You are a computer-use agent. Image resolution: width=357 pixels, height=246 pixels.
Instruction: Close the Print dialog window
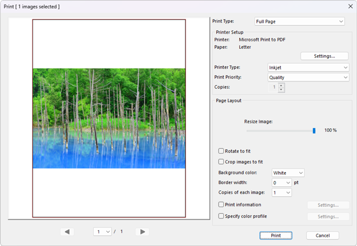point(350,6)
